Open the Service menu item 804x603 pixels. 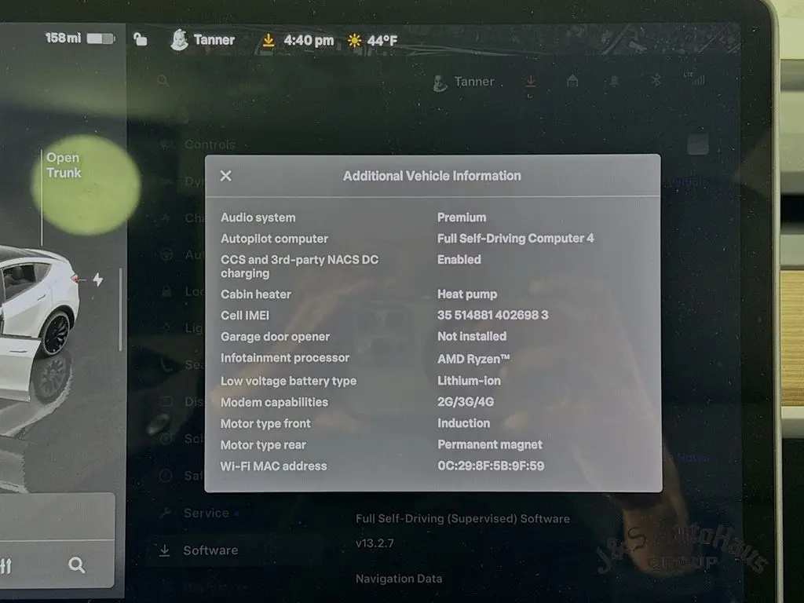(206, 513)
